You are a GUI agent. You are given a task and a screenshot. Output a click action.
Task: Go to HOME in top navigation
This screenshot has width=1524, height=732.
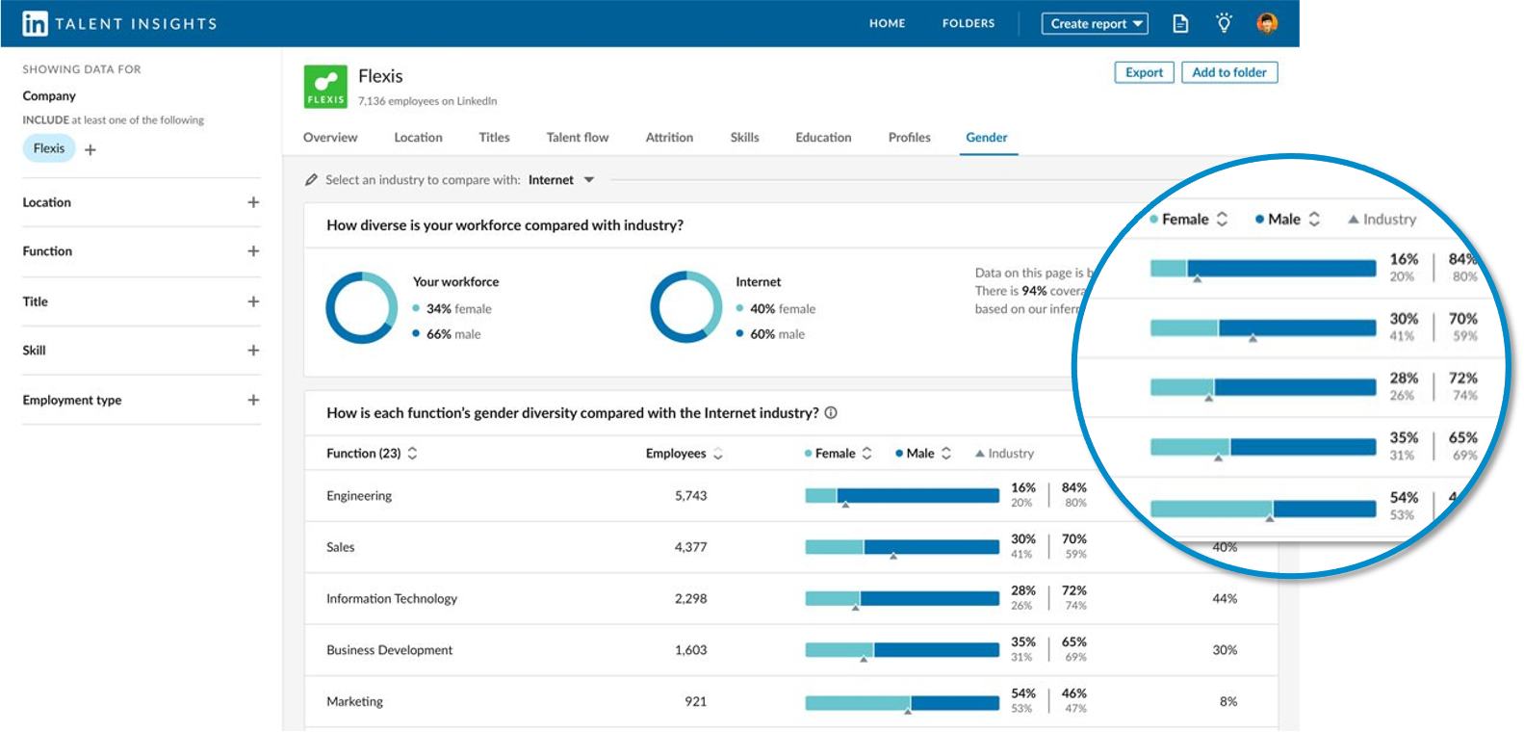[887, 23]
